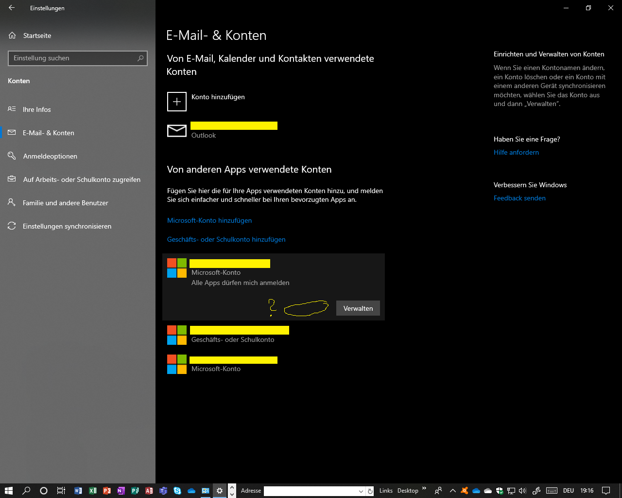The width and height of the screenshot is (622, 498).
Task: Open the Adresse toolbar dropdown arrow
Action: (361, 491)
